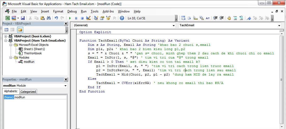Toggle the bookmark flag icon
The image size is (286, 129).
(249, 18)
